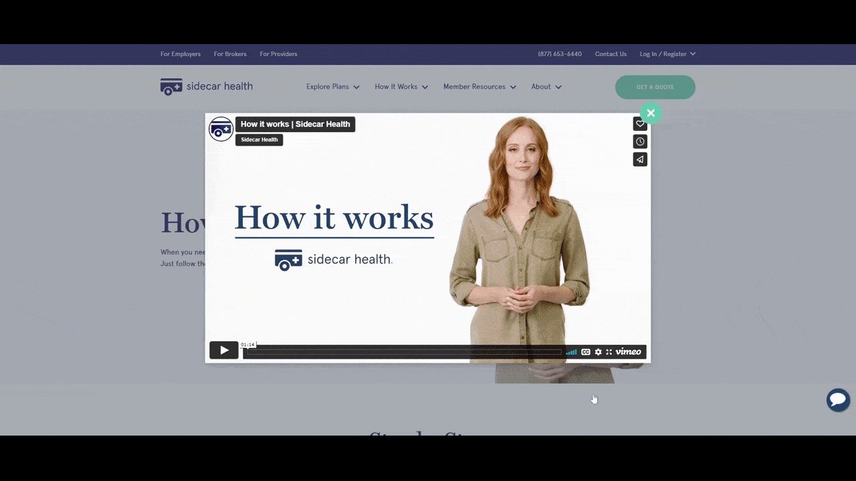Screen dimensions: 856x481
Task: Call the (877) 653-6440 phone link
Action: coord(560,54)
